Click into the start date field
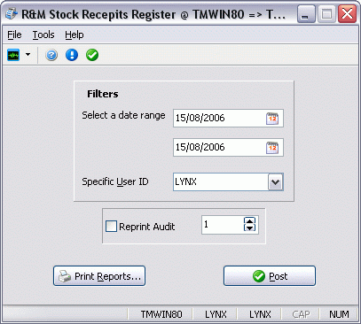Image resolution: width=361 pixels, height=324 pixels. 219,118
